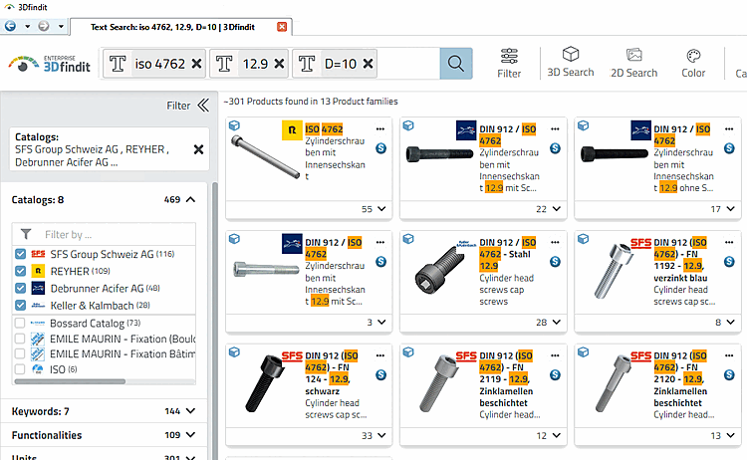Open the FN 124 schwarz screw thumbnail
Image resolution: width=747 pixels, height=460 pixels.
[265, 383]
